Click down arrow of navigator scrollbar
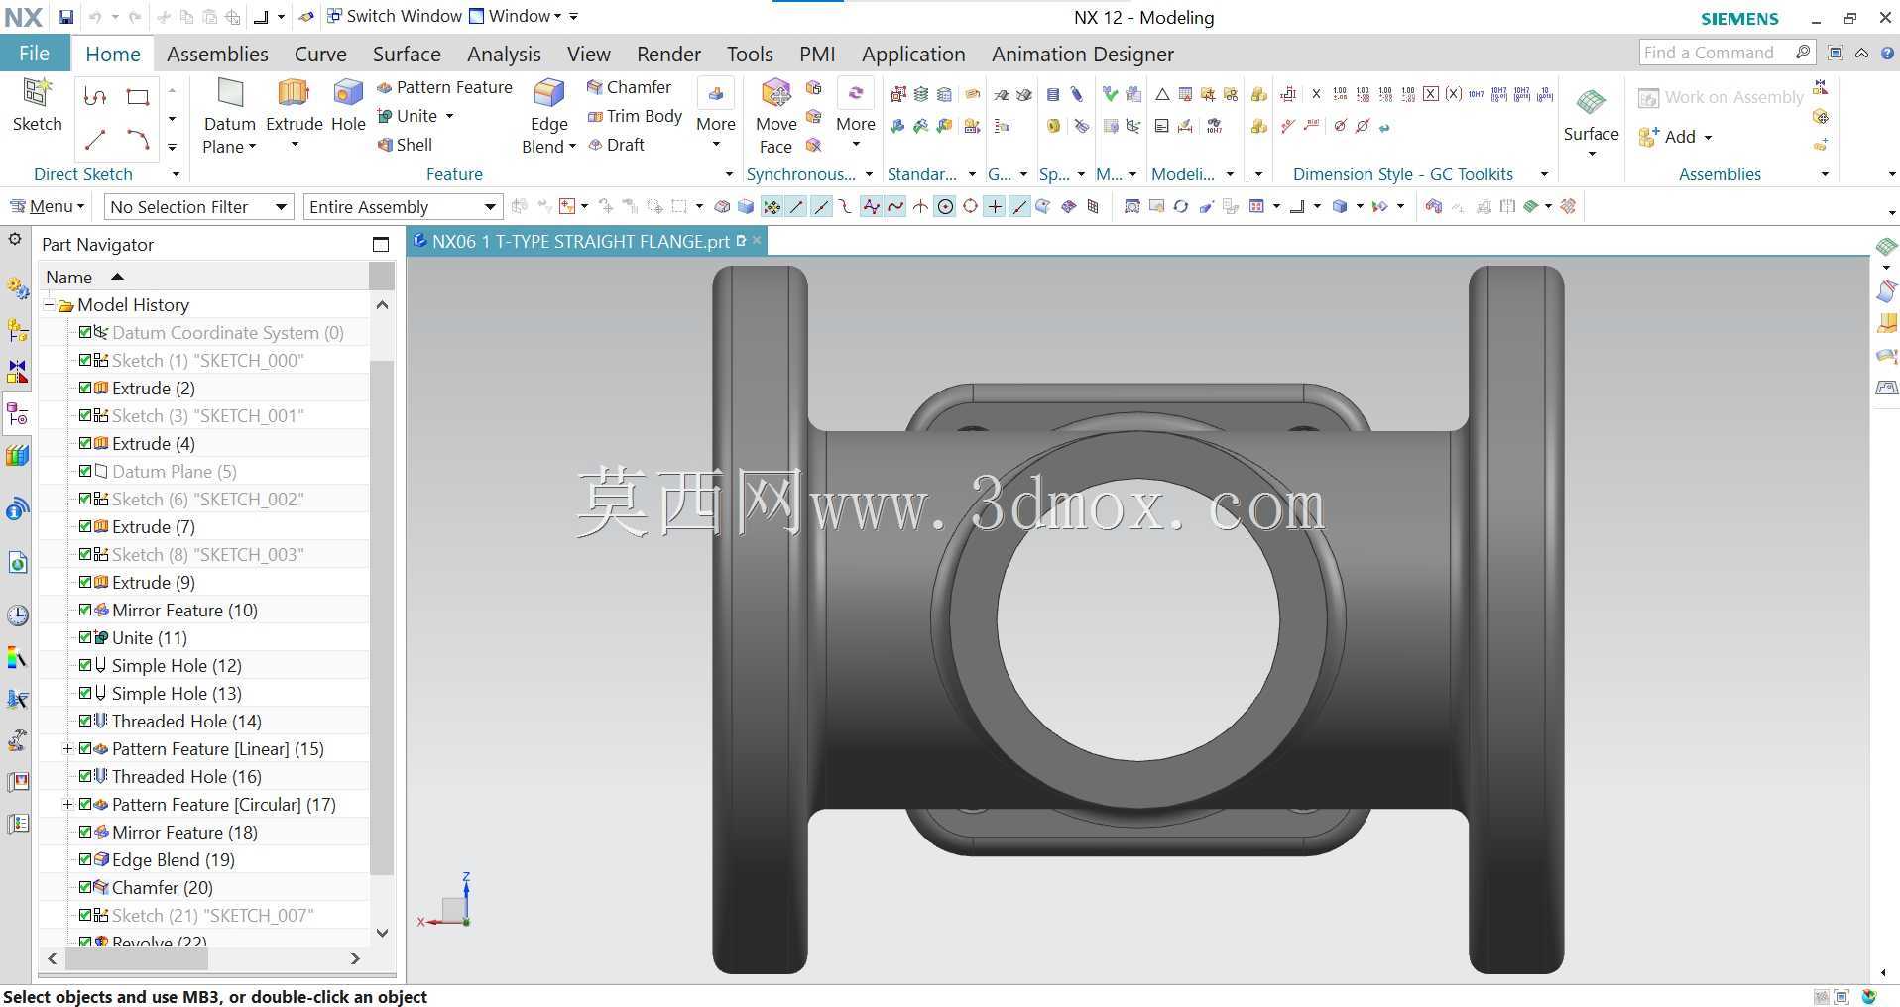This screenshot has height=1007, width=1900. (x=382, y=933)
